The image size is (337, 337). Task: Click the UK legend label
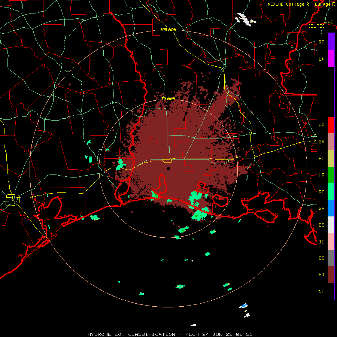coord(321,59)
